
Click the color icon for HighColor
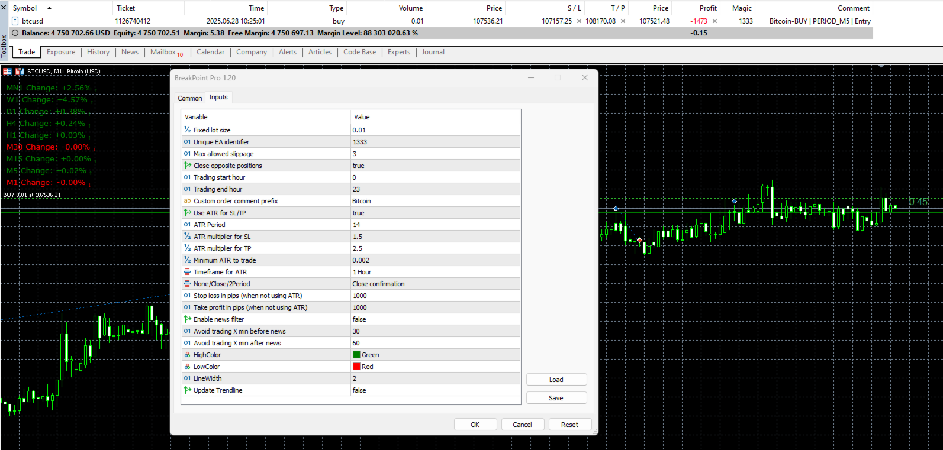187,355
